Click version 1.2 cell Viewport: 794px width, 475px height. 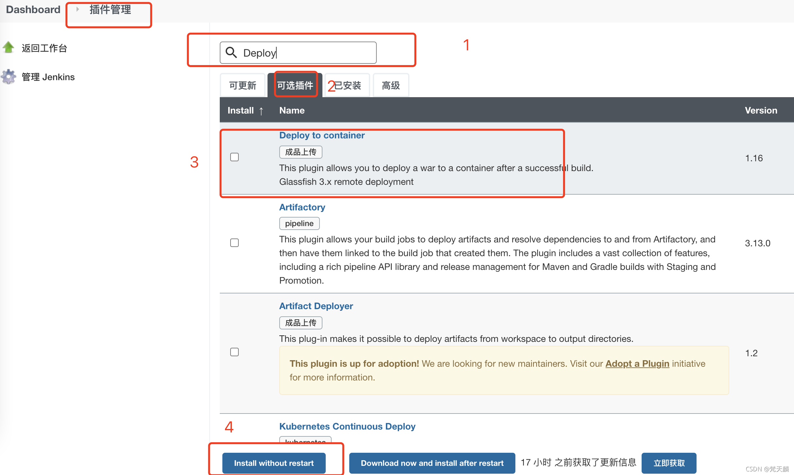[751, 353]
